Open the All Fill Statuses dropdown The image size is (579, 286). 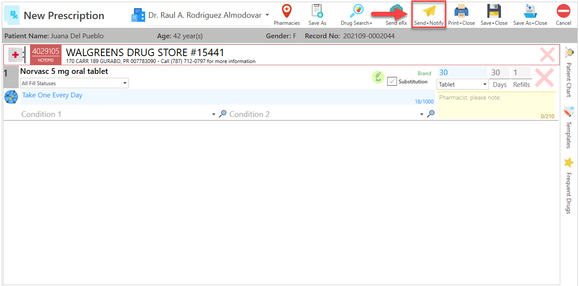point(74,83)
